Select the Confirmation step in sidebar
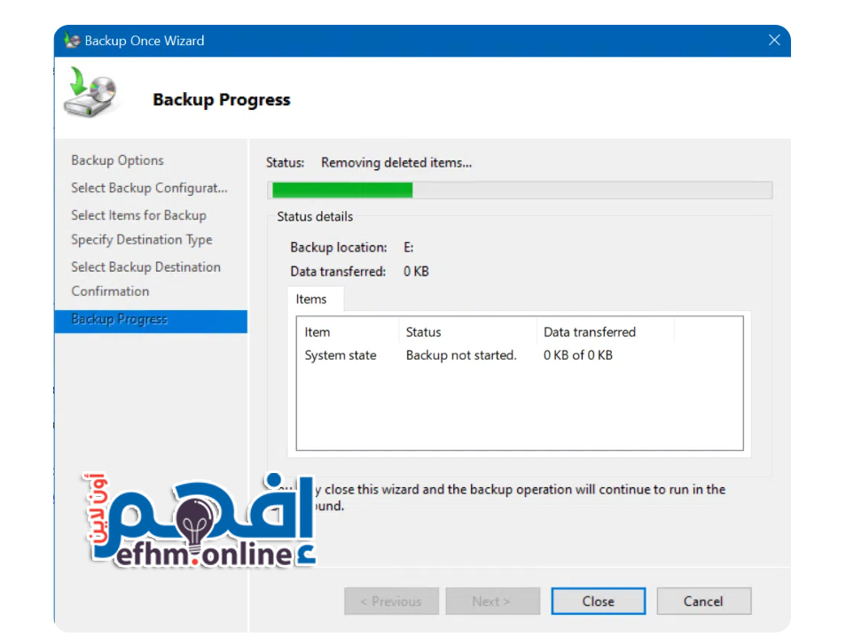 pyautogui.click(x=110, y=291)
